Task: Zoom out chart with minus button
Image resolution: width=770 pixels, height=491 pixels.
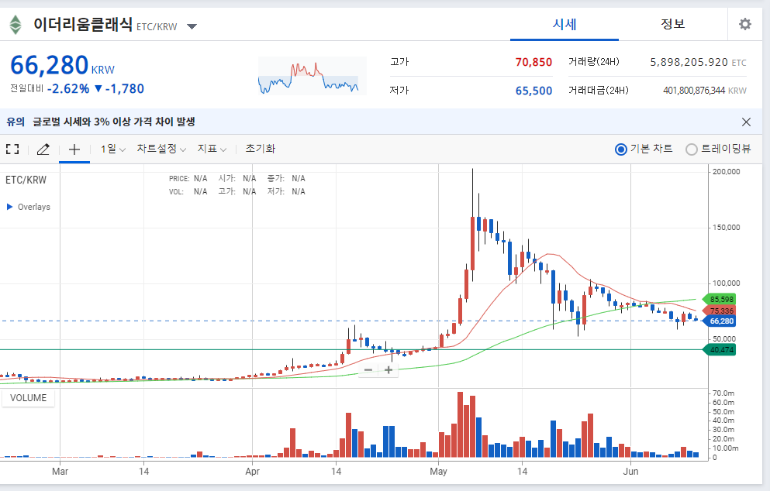Action: tap(368, 370)
